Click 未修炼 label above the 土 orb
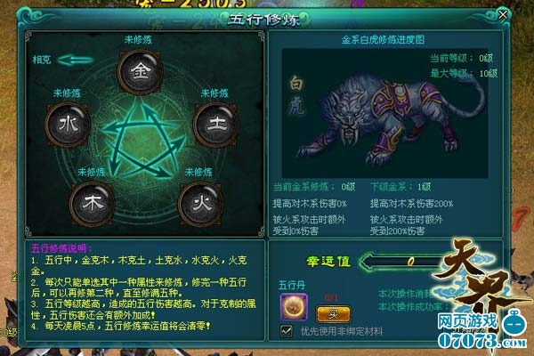Image resolution: width=534 pixels, height=356 pixels. 214,93
